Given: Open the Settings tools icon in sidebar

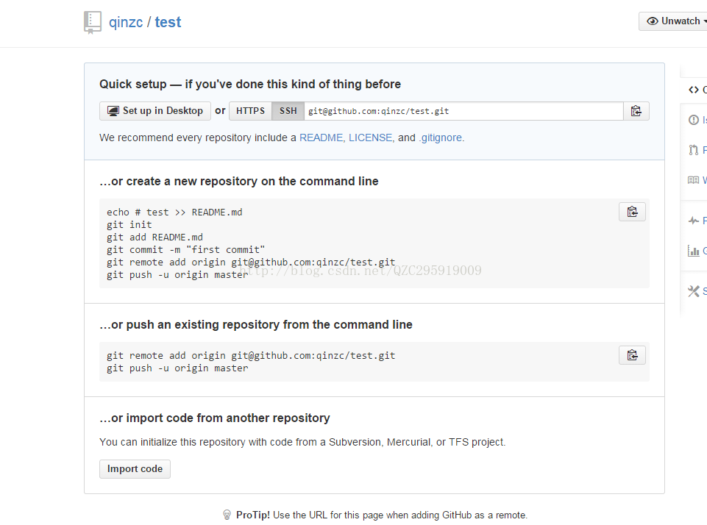Looking at the screenshot, I should point(694,291).
